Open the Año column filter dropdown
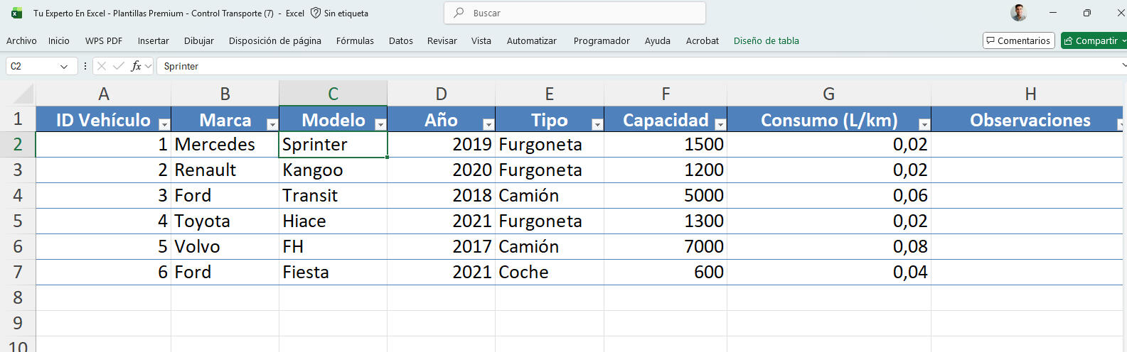This screenshot has width=1127, height=352. [x=488, y=124]
